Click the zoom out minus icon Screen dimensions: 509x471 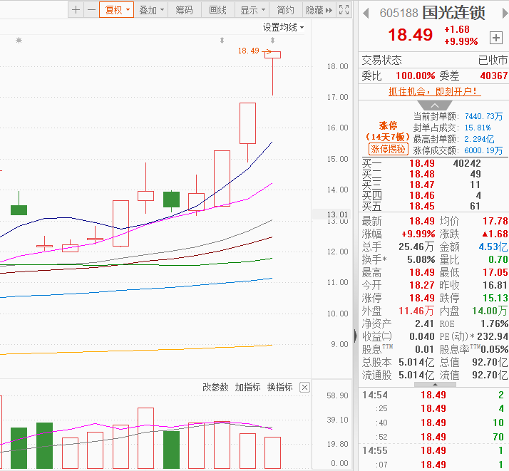pyautogui.click(x=91, y=10)
